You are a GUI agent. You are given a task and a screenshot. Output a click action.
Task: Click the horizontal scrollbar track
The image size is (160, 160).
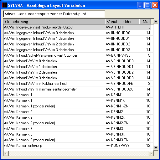click(x=79, y=153)
